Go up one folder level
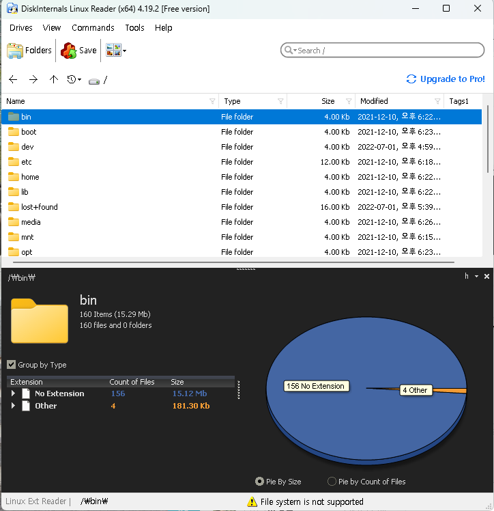494x511 pixels. pyautogui.click(x=54, y=79)
